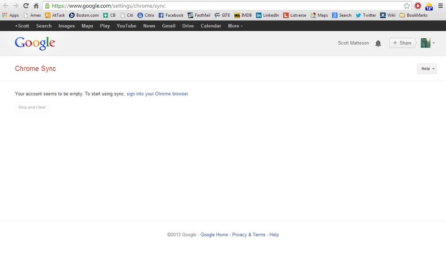Open the weather extension showing 74°
This screenshot has width=446, height=254.
(x=429, y=6)
